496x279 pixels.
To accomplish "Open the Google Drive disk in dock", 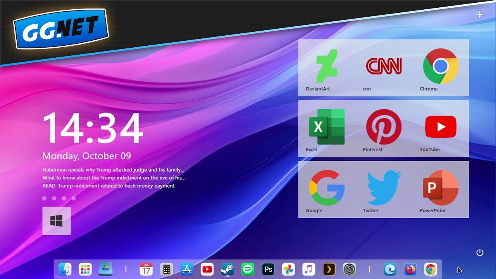I will click(x=105, y=269).
